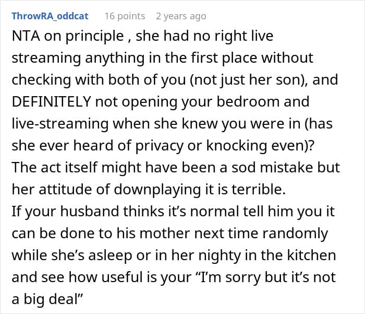Click the phrase "on principle"

(84, 36)
